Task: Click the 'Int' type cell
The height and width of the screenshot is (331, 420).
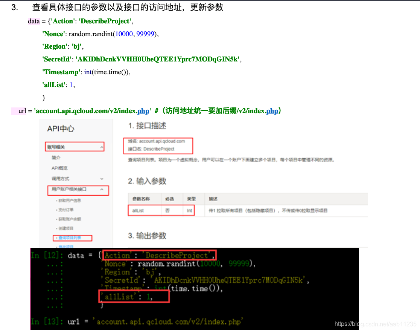Action: pos(189,211)
